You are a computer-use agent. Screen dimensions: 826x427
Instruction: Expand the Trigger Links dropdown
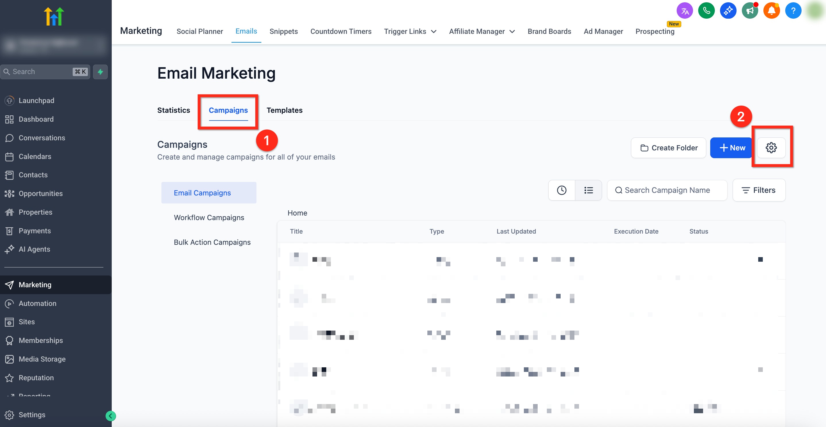tap(410, 31)
